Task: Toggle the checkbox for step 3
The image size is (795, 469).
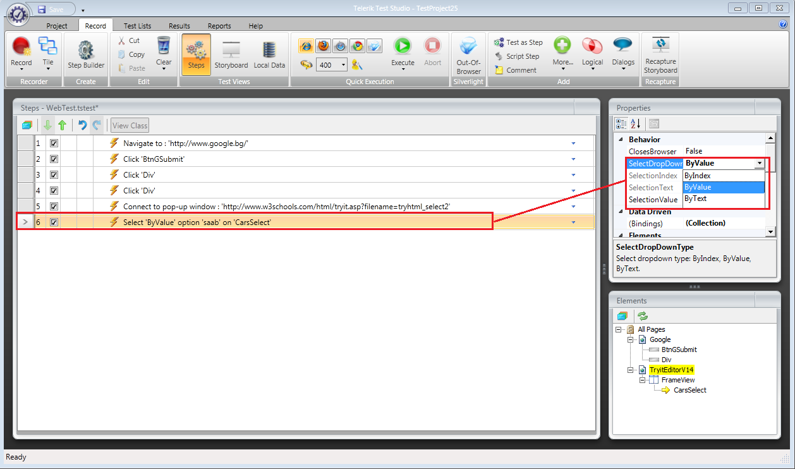Action: 54,175
